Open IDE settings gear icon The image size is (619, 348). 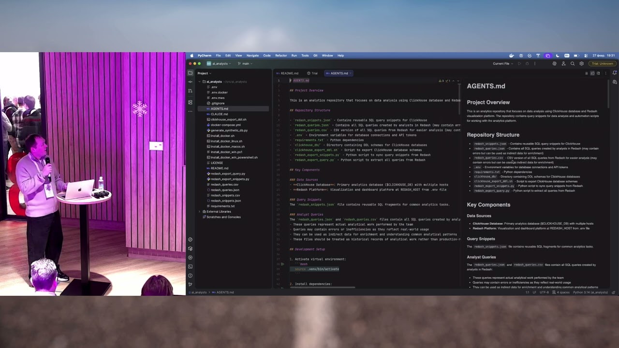(581, 63)
